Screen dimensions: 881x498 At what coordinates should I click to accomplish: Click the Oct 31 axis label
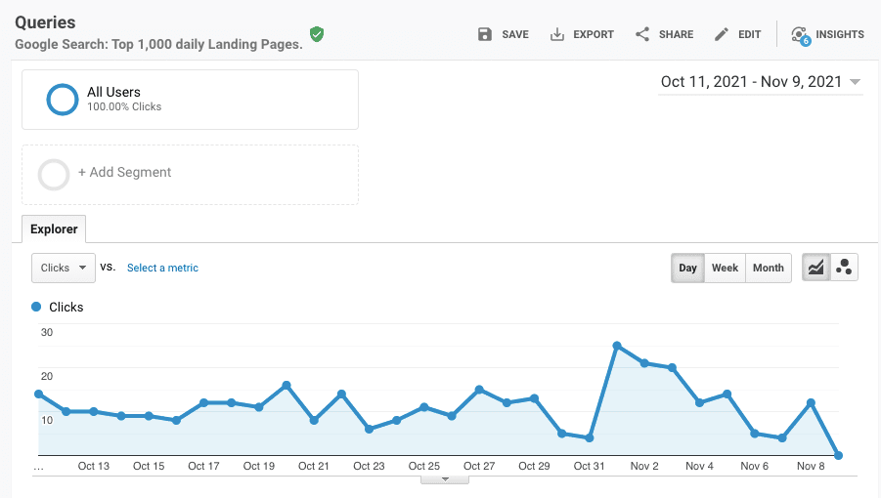(589, 466)
